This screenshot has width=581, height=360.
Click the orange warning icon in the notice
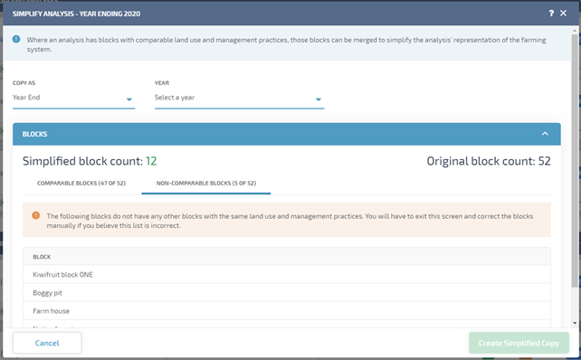[35, 215]
